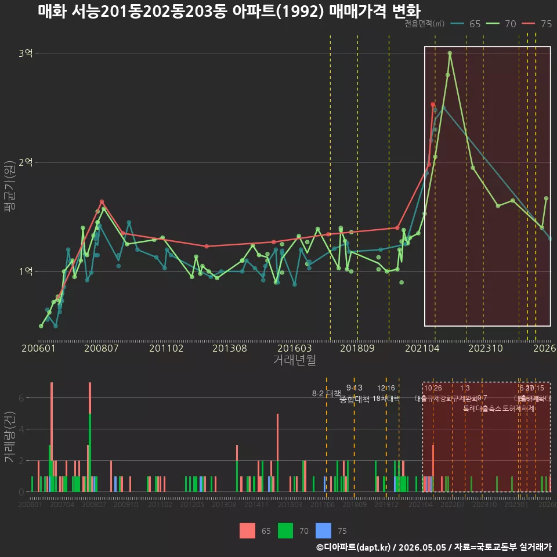Click the tallest pink volume bar in 2007
This screenshot has height=557, width=557.
click(x=52, y=421)
